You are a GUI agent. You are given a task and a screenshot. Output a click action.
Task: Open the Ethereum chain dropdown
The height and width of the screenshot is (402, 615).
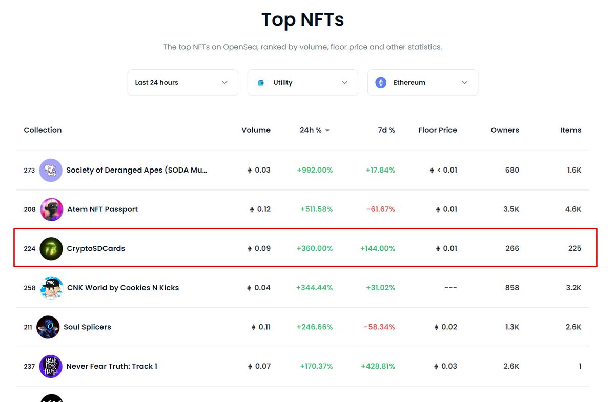coord(422,82)
